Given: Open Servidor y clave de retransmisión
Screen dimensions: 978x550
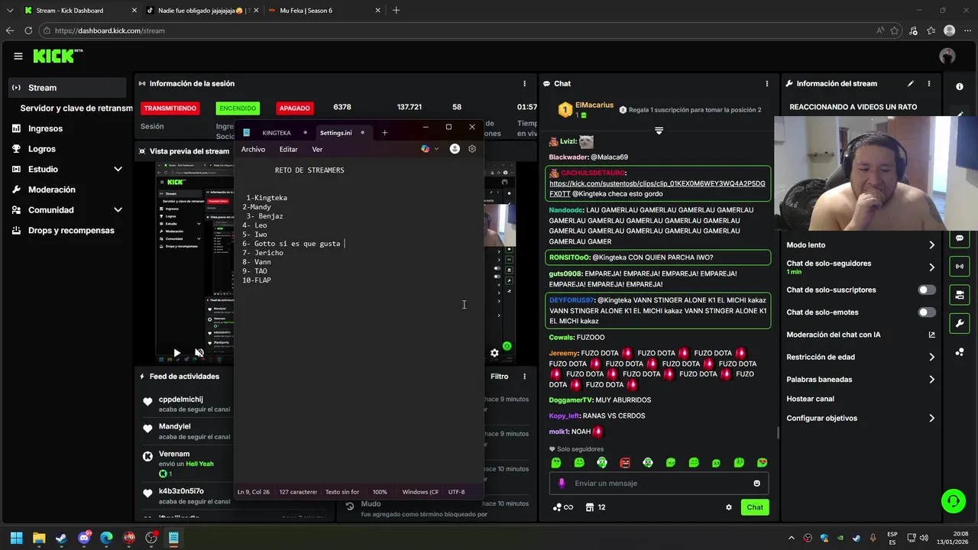Looking at the screenshot, I should coord(76,108).
